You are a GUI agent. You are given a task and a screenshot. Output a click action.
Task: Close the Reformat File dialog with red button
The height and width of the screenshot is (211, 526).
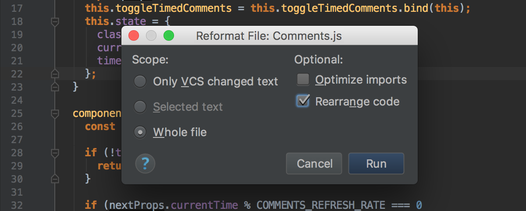134,36
